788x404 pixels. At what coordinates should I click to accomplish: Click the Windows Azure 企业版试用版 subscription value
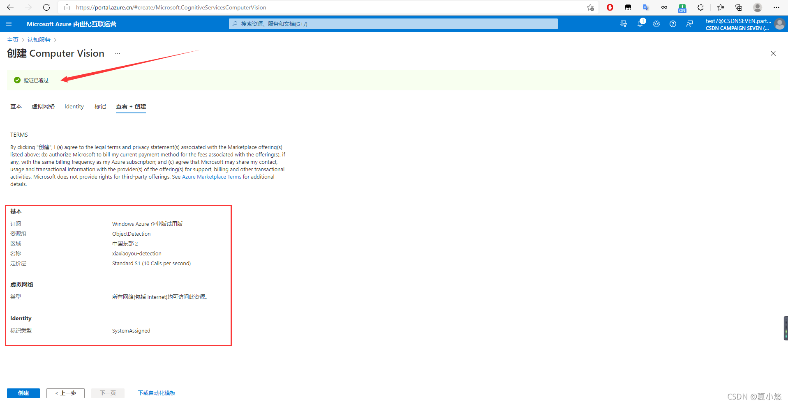point(147,224)
